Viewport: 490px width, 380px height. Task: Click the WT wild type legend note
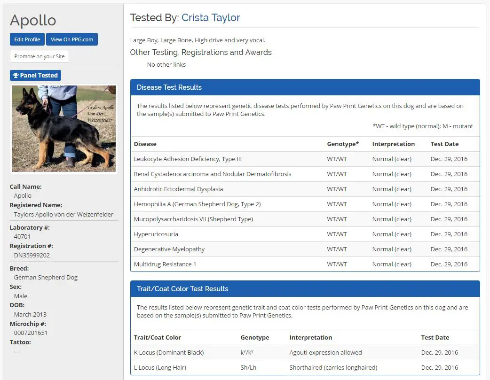(x=422, y=126)
